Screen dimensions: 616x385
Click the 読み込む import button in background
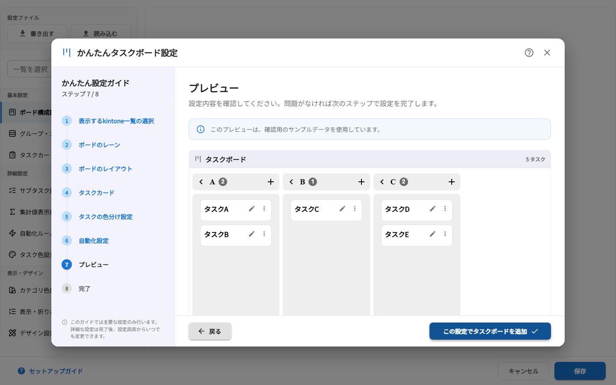pyautogui.click(x=101, y=33)
